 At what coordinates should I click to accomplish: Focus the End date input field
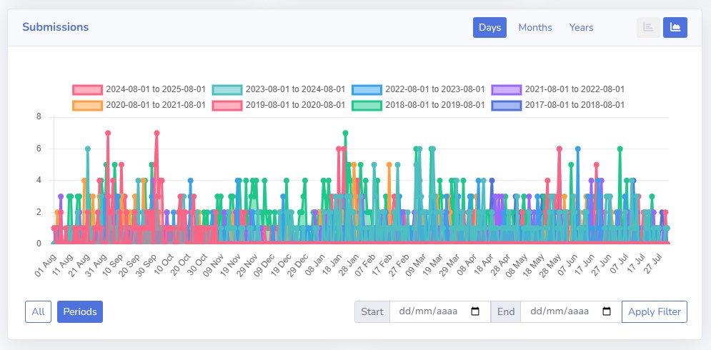pos(571,312)
